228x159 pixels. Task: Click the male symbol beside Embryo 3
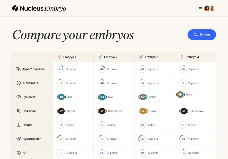[x=141, y=57]
